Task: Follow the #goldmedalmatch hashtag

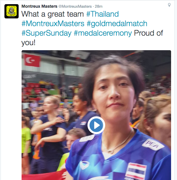Action: (x=117, y=24)
